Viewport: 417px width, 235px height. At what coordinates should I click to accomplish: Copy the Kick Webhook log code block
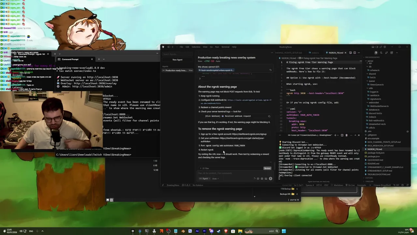pos(269,116)
